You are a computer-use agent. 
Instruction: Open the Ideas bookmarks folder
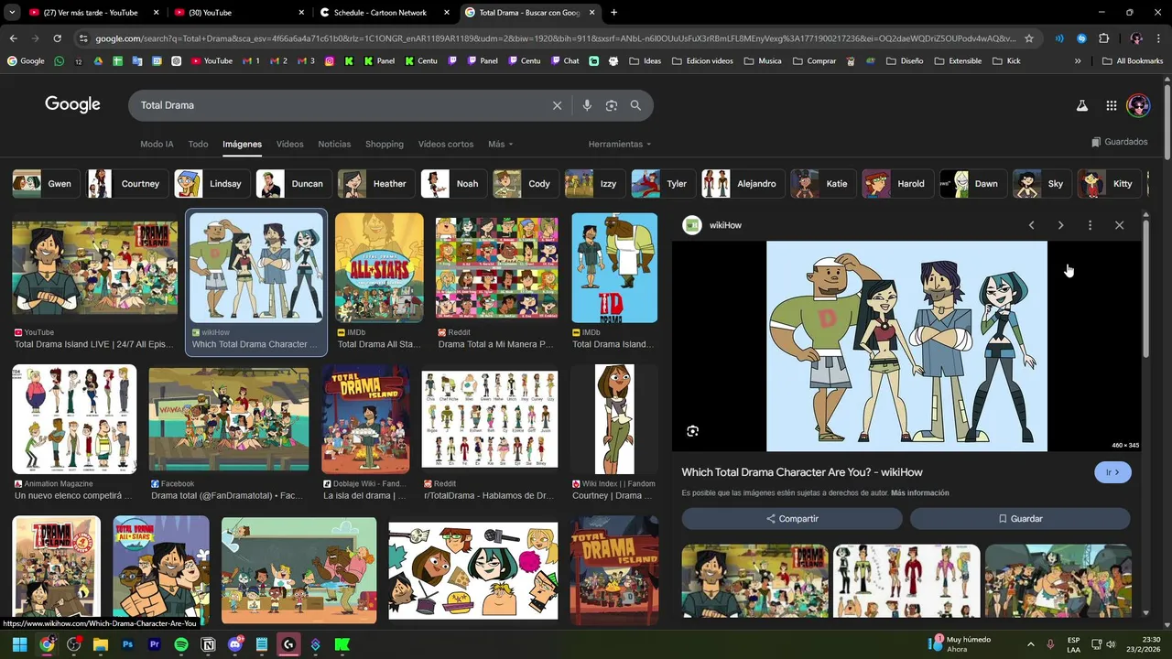(646, 61)
